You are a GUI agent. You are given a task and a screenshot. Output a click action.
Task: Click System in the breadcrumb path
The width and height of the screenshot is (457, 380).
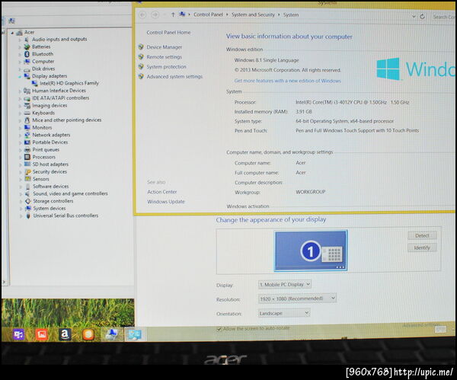click(291, 14)
